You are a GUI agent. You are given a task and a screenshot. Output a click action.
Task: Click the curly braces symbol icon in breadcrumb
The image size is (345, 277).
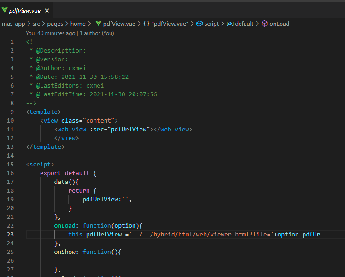[146, 24]
